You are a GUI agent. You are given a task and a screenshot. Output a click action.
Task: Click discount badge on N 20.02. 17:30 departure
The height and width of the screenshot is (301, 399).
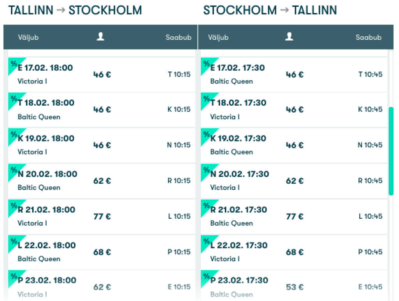click(207, 170)
